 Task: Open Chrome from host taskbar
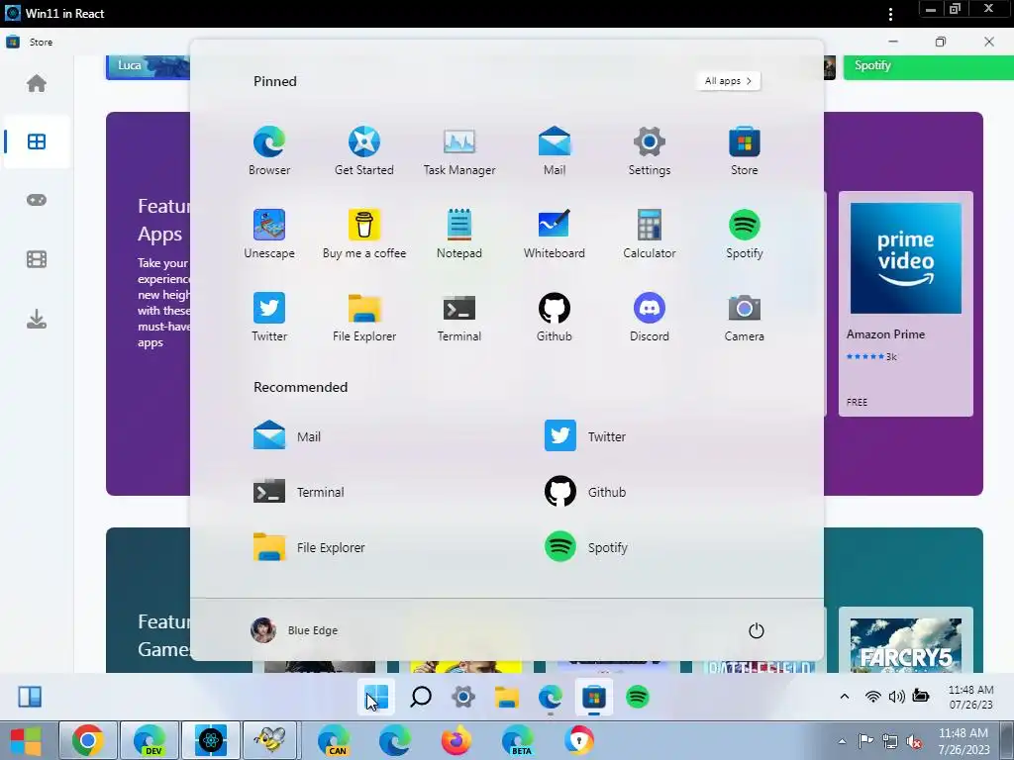[88, 740]
